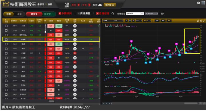Select the 日 daily chart period
The image size is (206, 111).
click(126, 21)
